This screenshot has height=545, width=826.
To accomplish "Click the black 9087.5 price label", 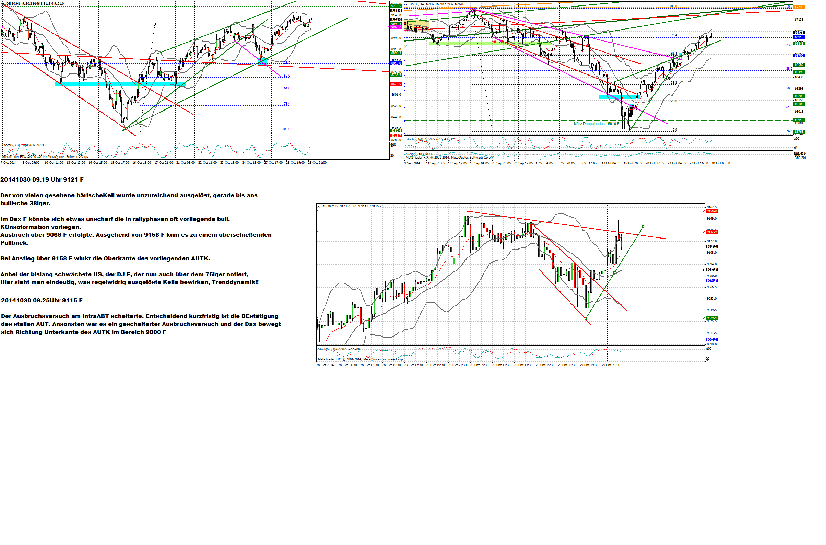I will tap(711, 270).
